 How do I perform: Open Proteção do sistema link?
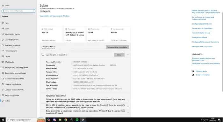(x=199, y=37)
